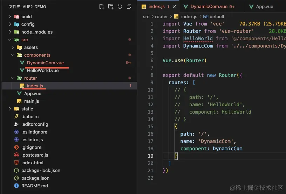Viewport: 286px width, 194px height.
Task: Collapse all folders using the collapse icon
Action: (x=129, y=7)
